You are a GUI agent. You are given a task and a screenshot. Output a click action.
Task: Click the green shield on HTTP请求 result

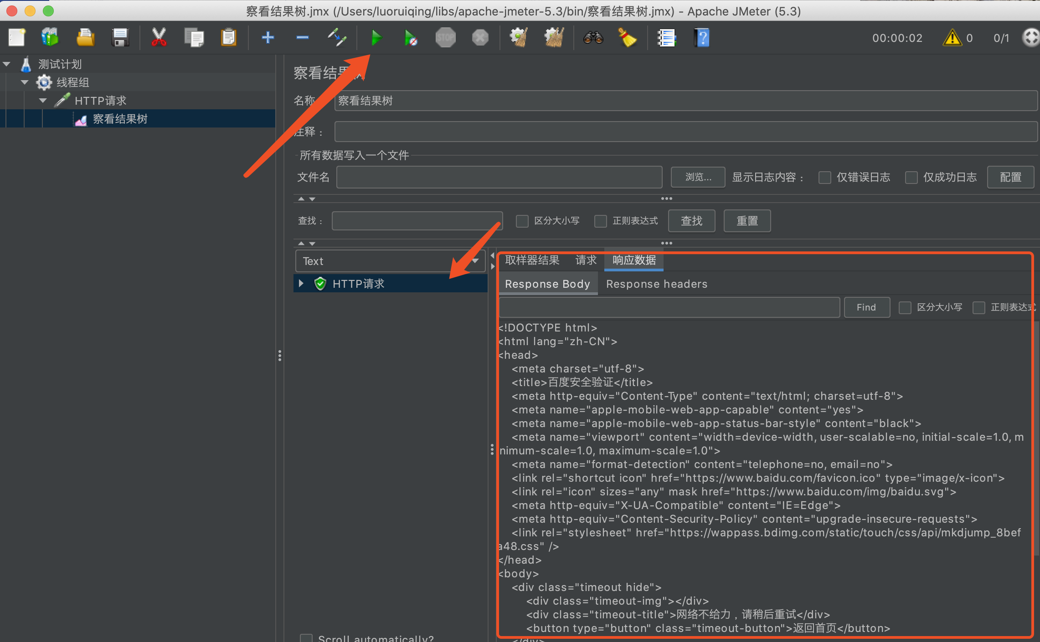pyautogui.click(x=320, y=284)
